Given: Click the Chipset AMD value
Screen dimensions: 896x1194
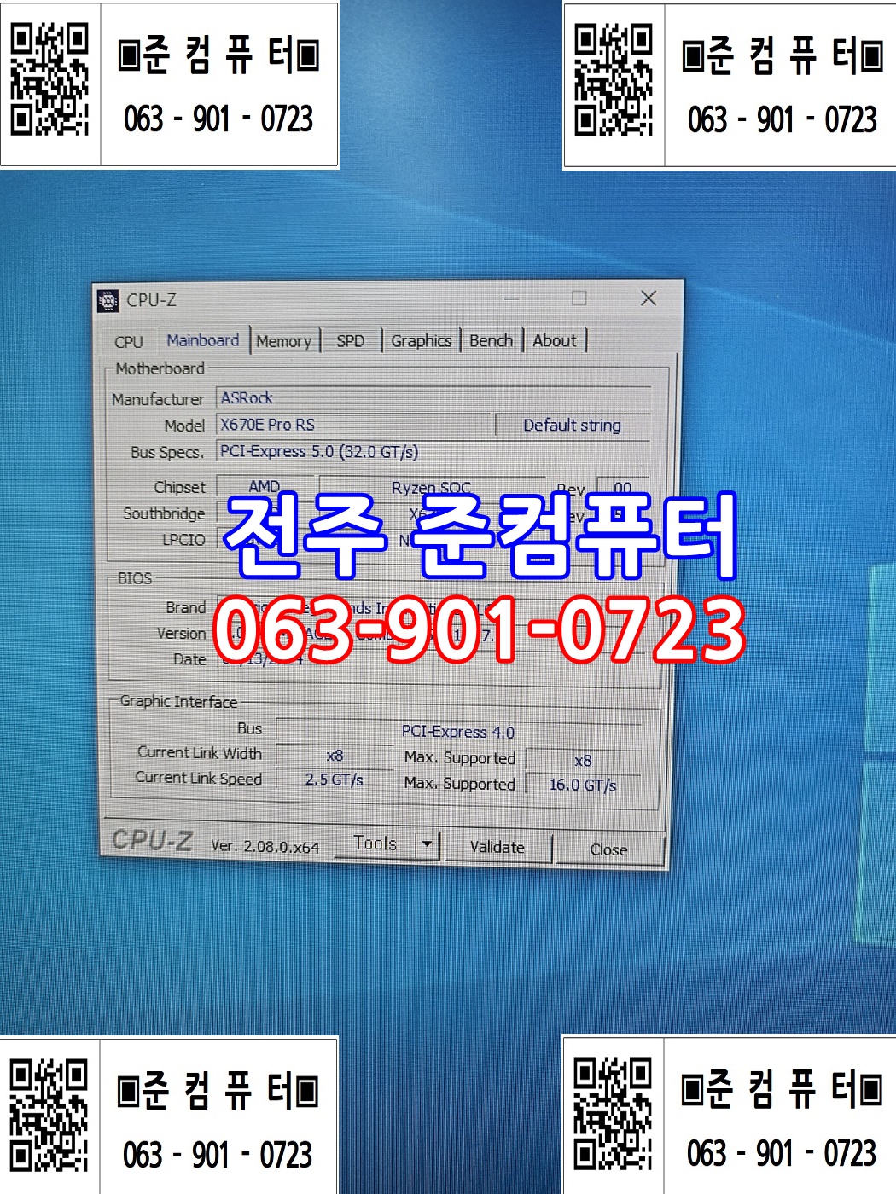Looking at the screenshot, I should pyautogui.click(x=265, y=486).
